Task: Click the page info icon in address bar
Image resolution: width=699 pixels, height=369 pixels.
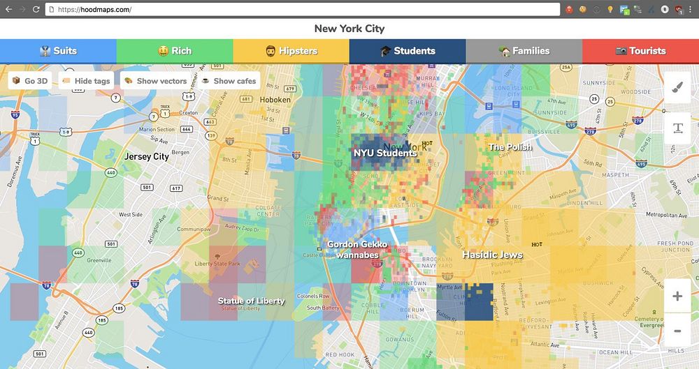Action: (x=52, y=9)
